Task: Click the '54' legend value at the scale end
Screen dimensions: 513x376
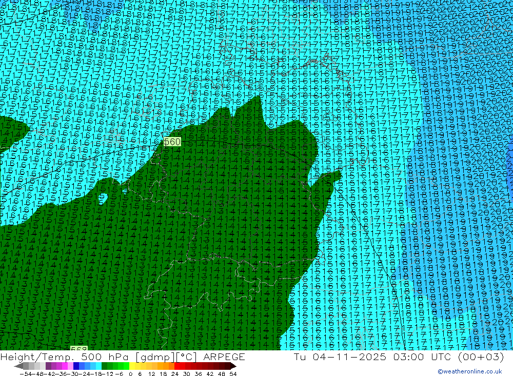Action: (x=233, y=373)
